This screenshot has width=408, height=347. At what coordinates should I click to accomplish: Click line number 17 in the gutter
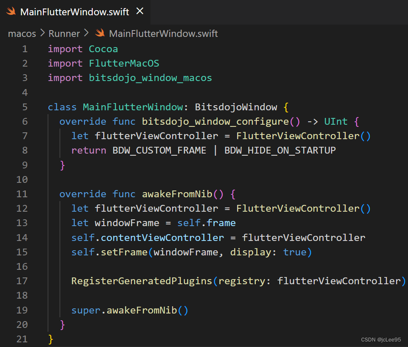(x=22, y=281)
